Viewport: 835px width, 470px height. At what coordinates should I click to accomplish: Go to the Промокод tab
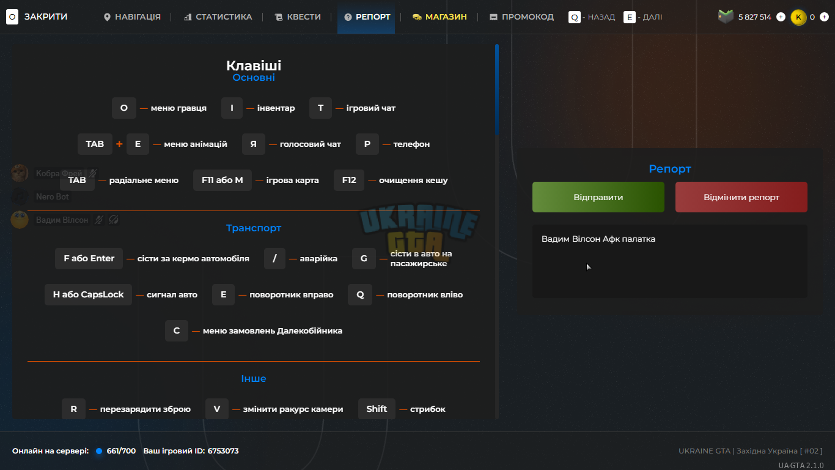click(x=521, y=17)
